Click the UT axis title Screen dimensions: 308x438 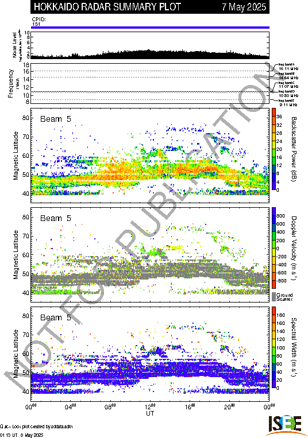[x=150, y=413]
